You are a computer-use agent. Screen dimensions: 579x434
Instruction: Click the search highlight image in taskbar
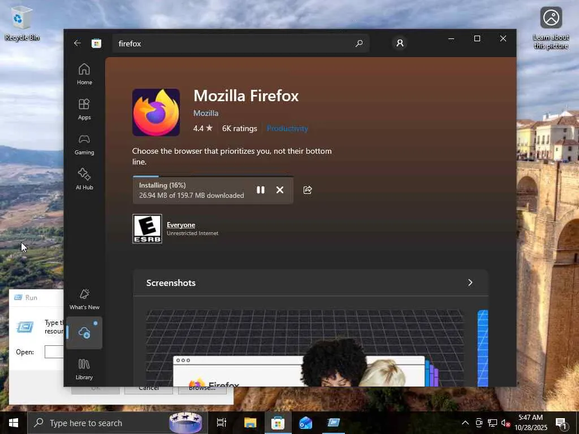[x=185, y=423]
